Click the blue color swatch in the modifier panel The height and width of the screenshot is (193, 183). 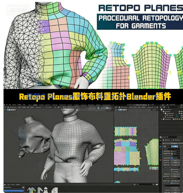(172, 158)
